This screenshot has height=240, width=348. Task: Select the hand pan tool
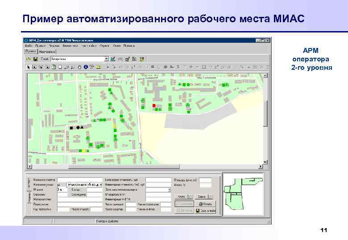click(x=79, y=67)
